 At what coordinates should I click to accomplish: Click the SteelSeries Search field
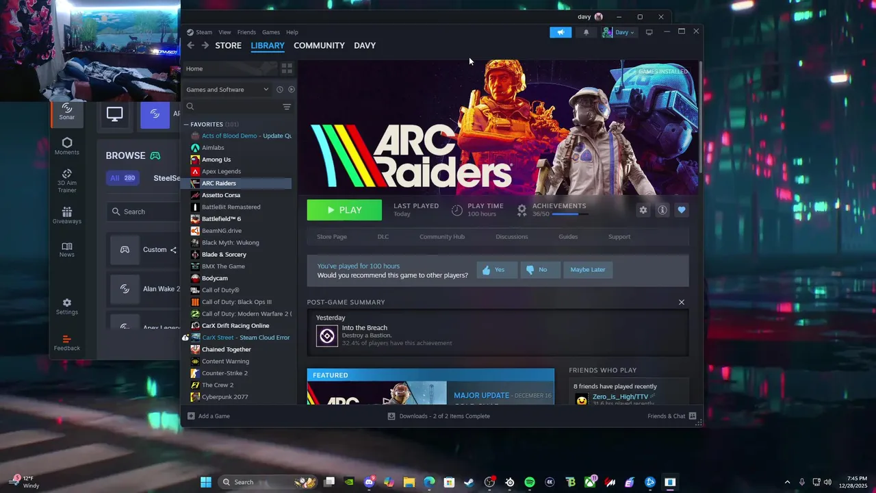(144, 212)
